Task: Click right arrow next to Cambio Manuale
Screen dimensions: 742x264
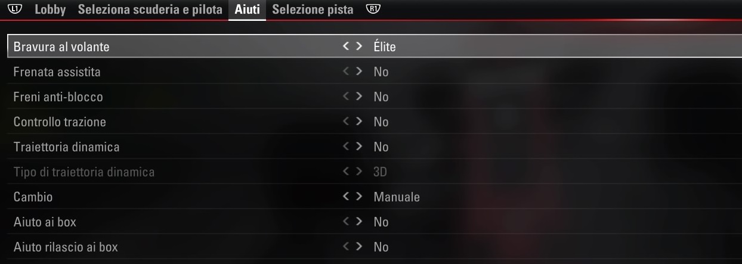Action: (358, 196)
